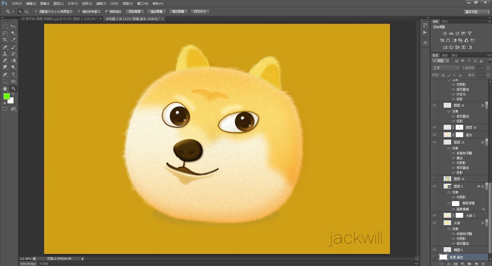Select the Eyedropper tool
492x266 pixels.
tap(13, 40)
